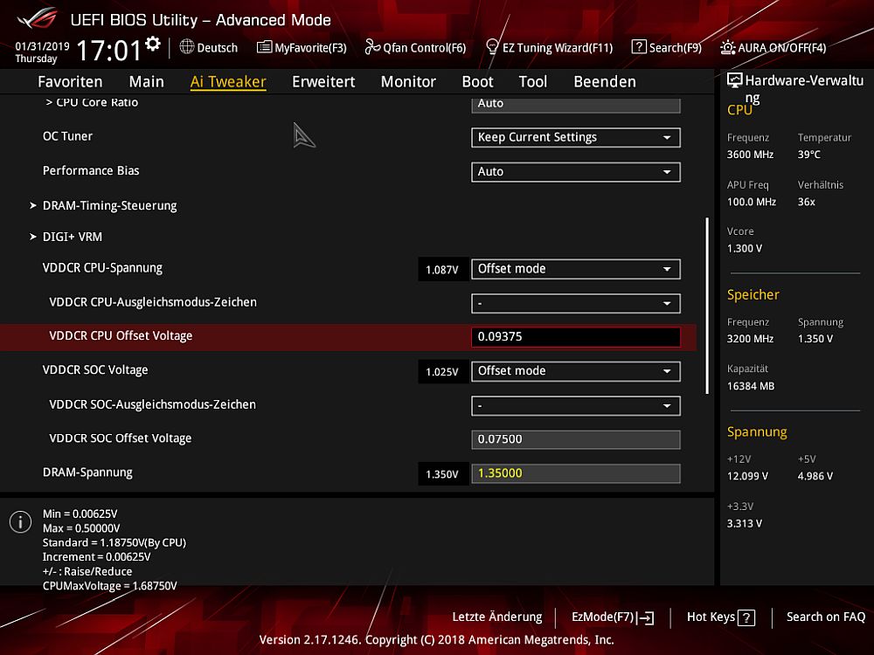Select the Performance Bias row label
The height and width of the screenshot is (655, 874).
click(91, 171)
